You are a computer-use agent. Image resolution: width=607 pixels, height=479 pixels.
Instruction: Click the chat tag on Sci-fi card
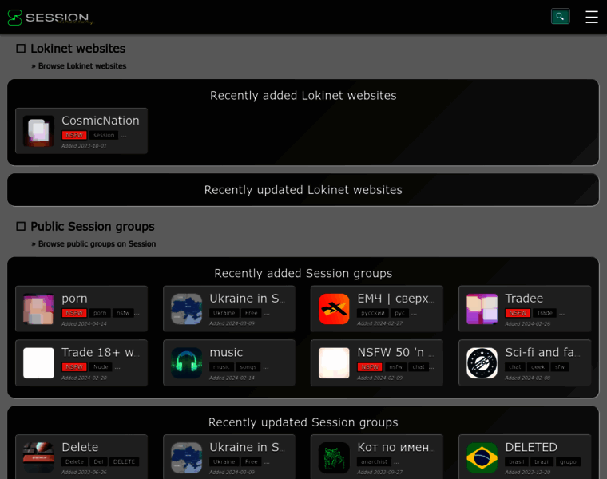coord(514,366)
